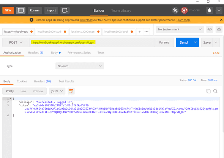Collapse JSON line 1 fold arrow

click(x=10, y=99)
